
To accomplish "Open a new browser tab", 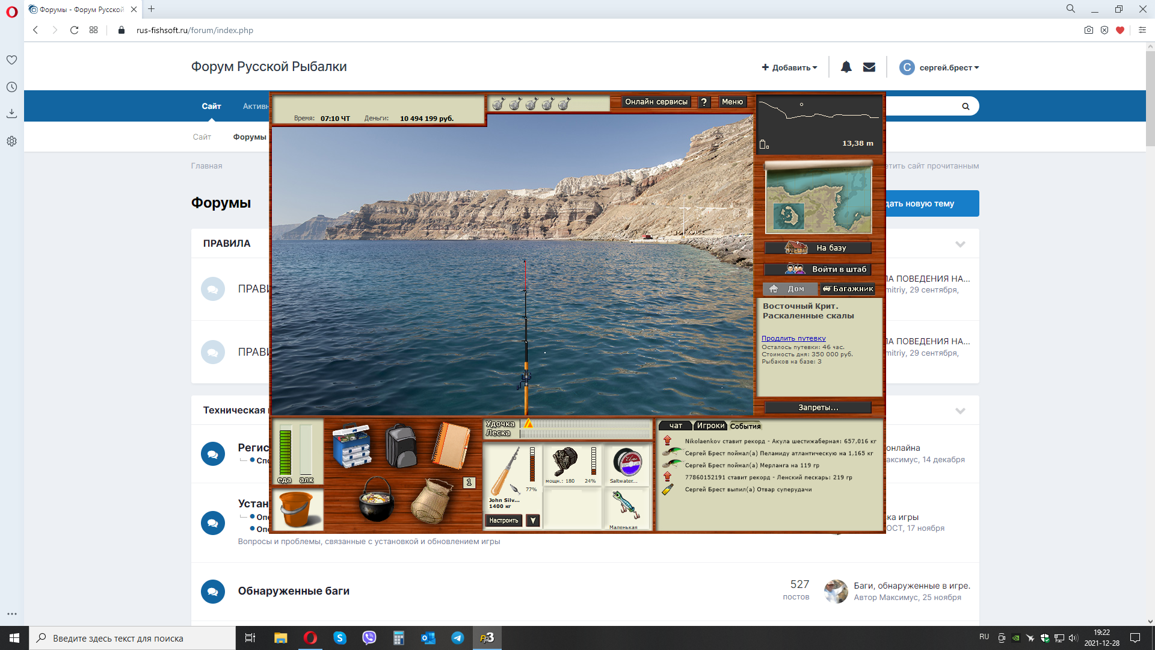I will 152,9.
